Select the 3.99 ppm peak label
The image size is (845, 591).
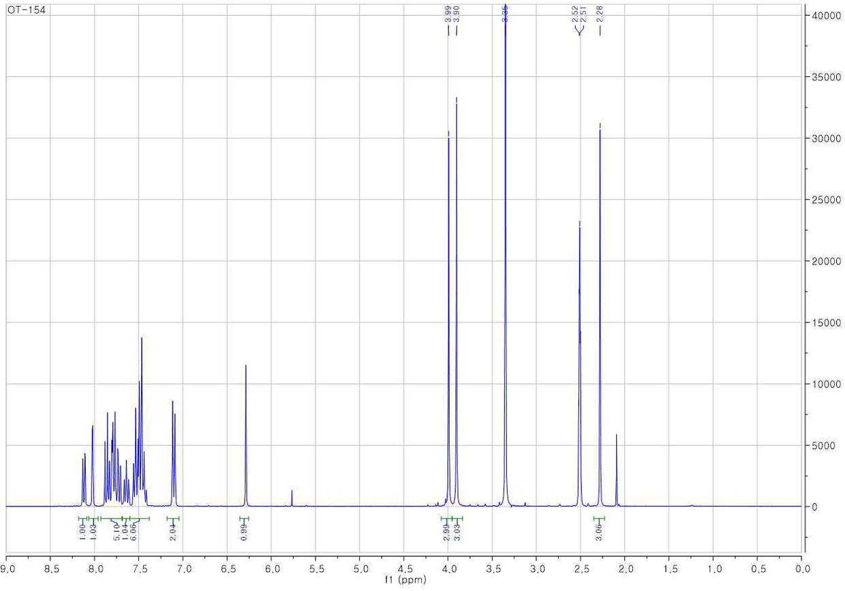pos(448,14)
